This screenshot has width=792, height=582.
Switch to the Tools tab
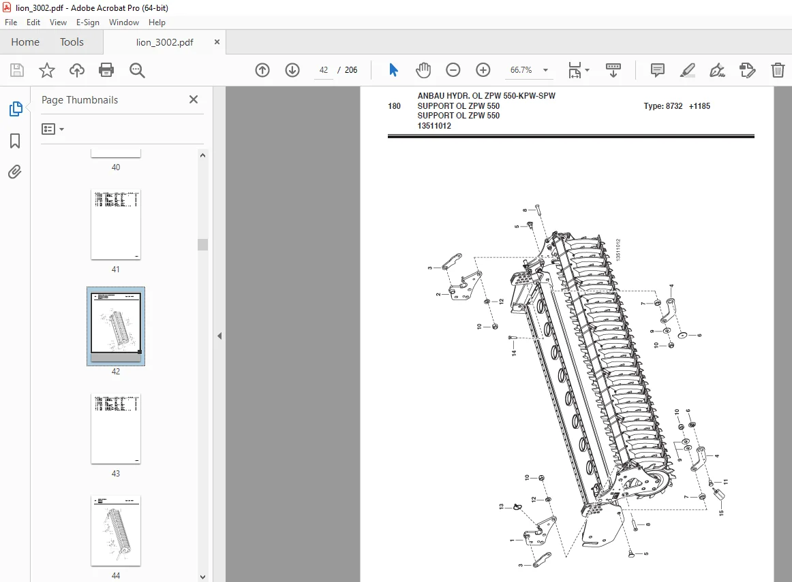pos(72,42)
